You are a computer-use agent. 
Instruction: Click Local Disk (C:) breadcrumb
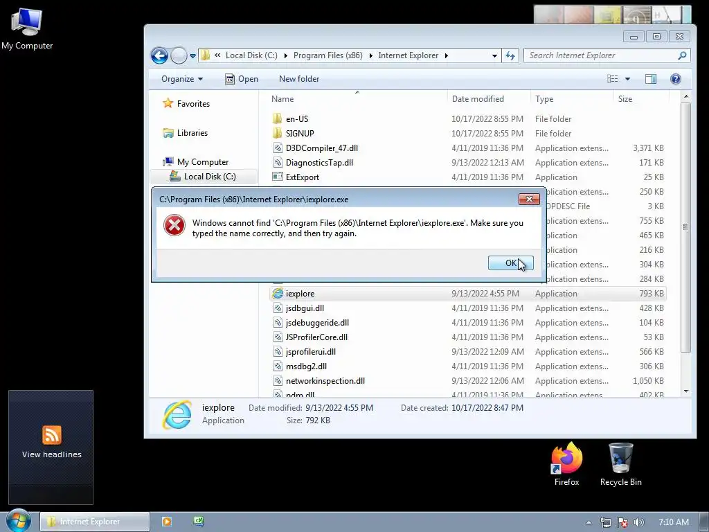251,55
